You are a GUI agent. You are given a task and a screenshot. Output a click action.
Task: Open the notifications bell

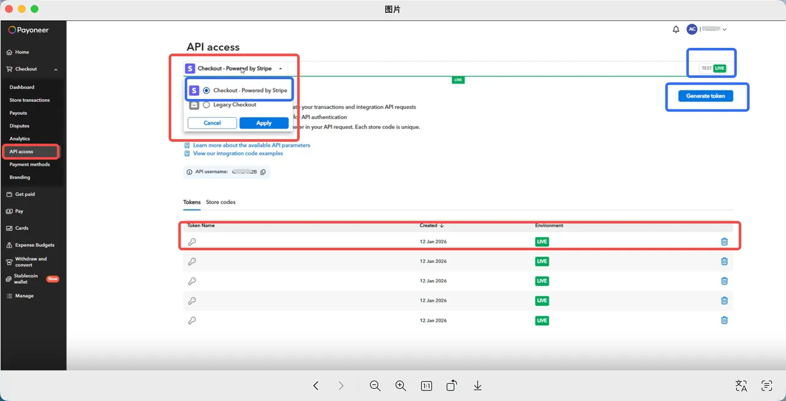pos(676,29)
